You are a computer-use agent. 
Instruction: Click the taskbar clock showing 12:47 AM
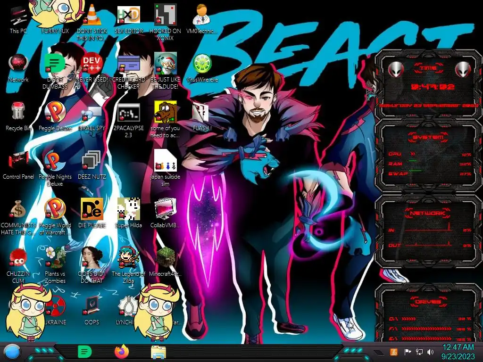click(458, 352)
